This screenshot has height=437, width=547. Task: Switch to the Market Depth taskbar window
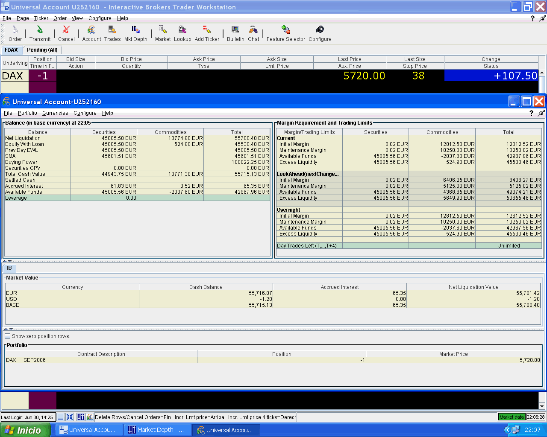[157, 430]
